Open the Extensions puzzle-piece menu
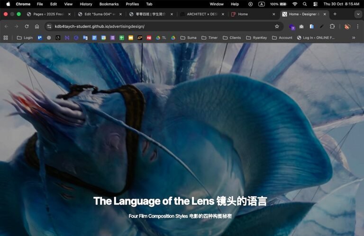Viewport: 364px width, 236px height. click(x=332, y=26)
